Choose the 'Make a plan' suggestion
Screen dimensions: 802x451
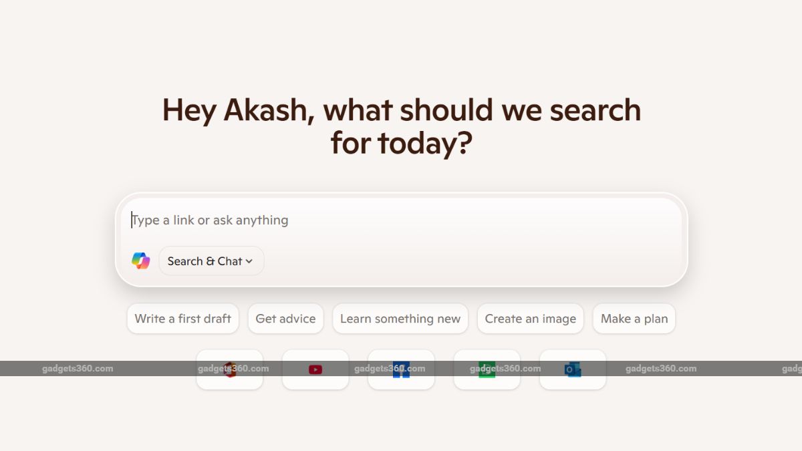[x=634, y=319]
